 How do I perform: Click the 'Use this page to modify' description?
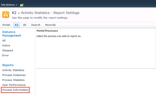point(40,18)
